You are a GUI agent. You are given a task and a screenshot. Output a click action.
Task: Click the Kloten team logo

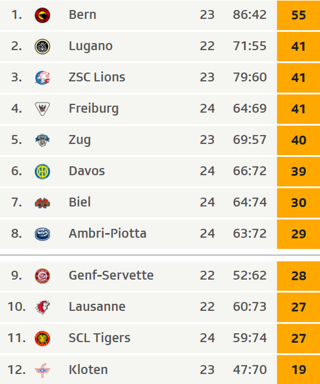42,370
